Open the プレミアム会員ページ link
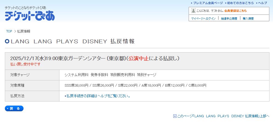This screenshot has width=273, height=124. 208,3
